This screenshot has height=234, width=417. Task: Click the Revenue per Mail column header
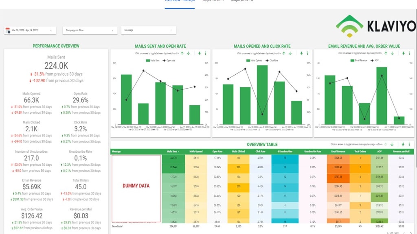401,152
